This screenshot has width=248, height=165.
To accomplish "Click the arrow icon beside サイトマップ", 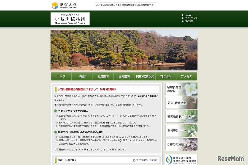I will click(183, 18).
